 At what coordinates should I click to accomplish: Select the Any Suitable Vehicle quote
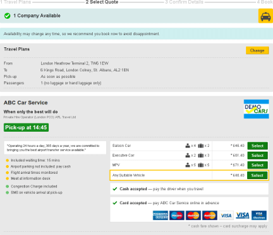tap(257, 175)
